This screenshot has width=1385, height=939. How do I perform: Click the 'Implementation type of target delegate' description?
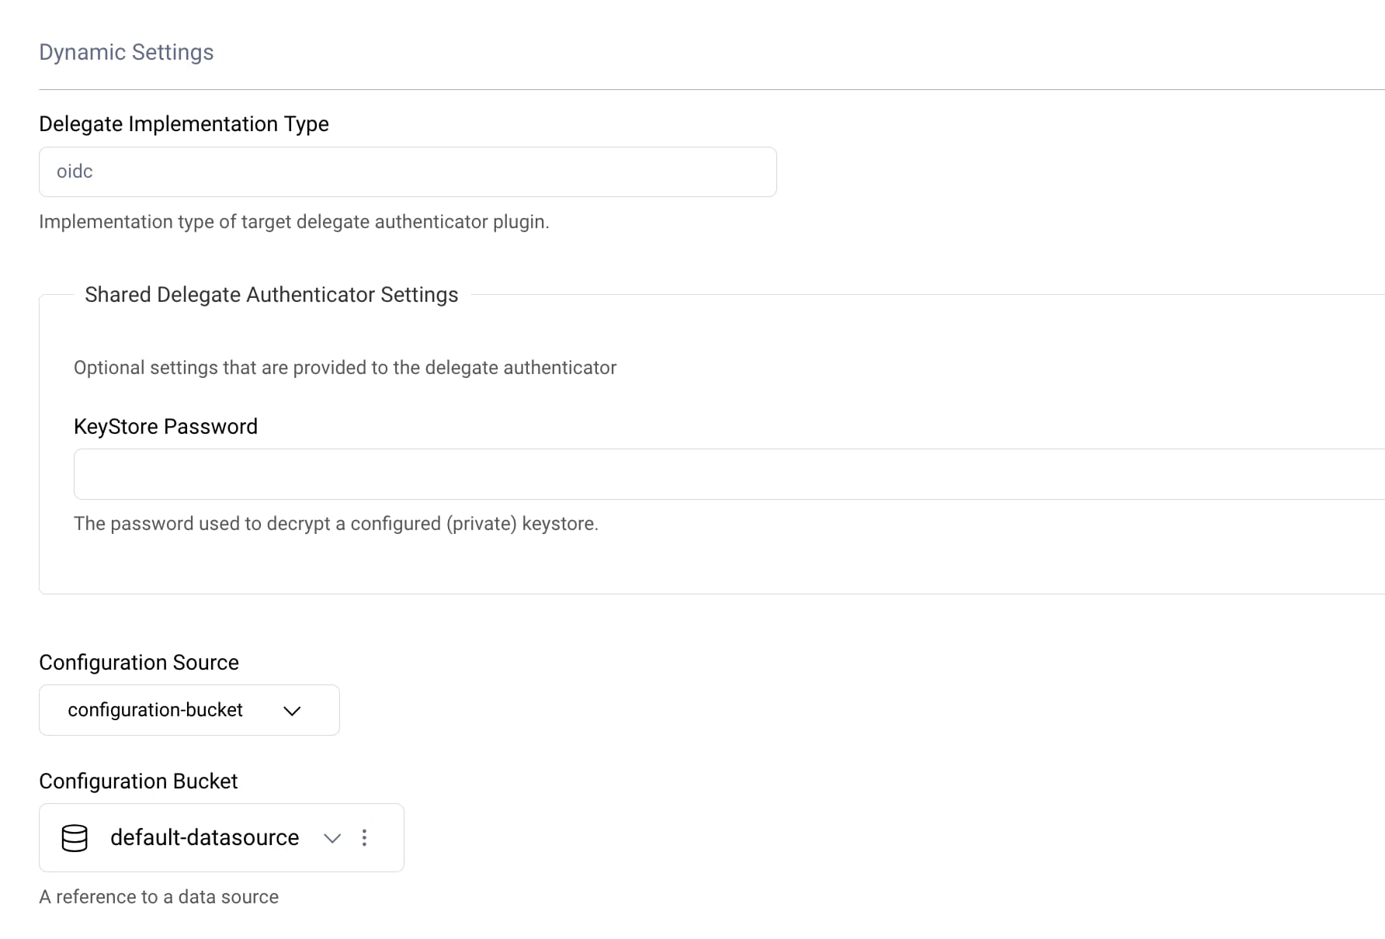(294, 222)
